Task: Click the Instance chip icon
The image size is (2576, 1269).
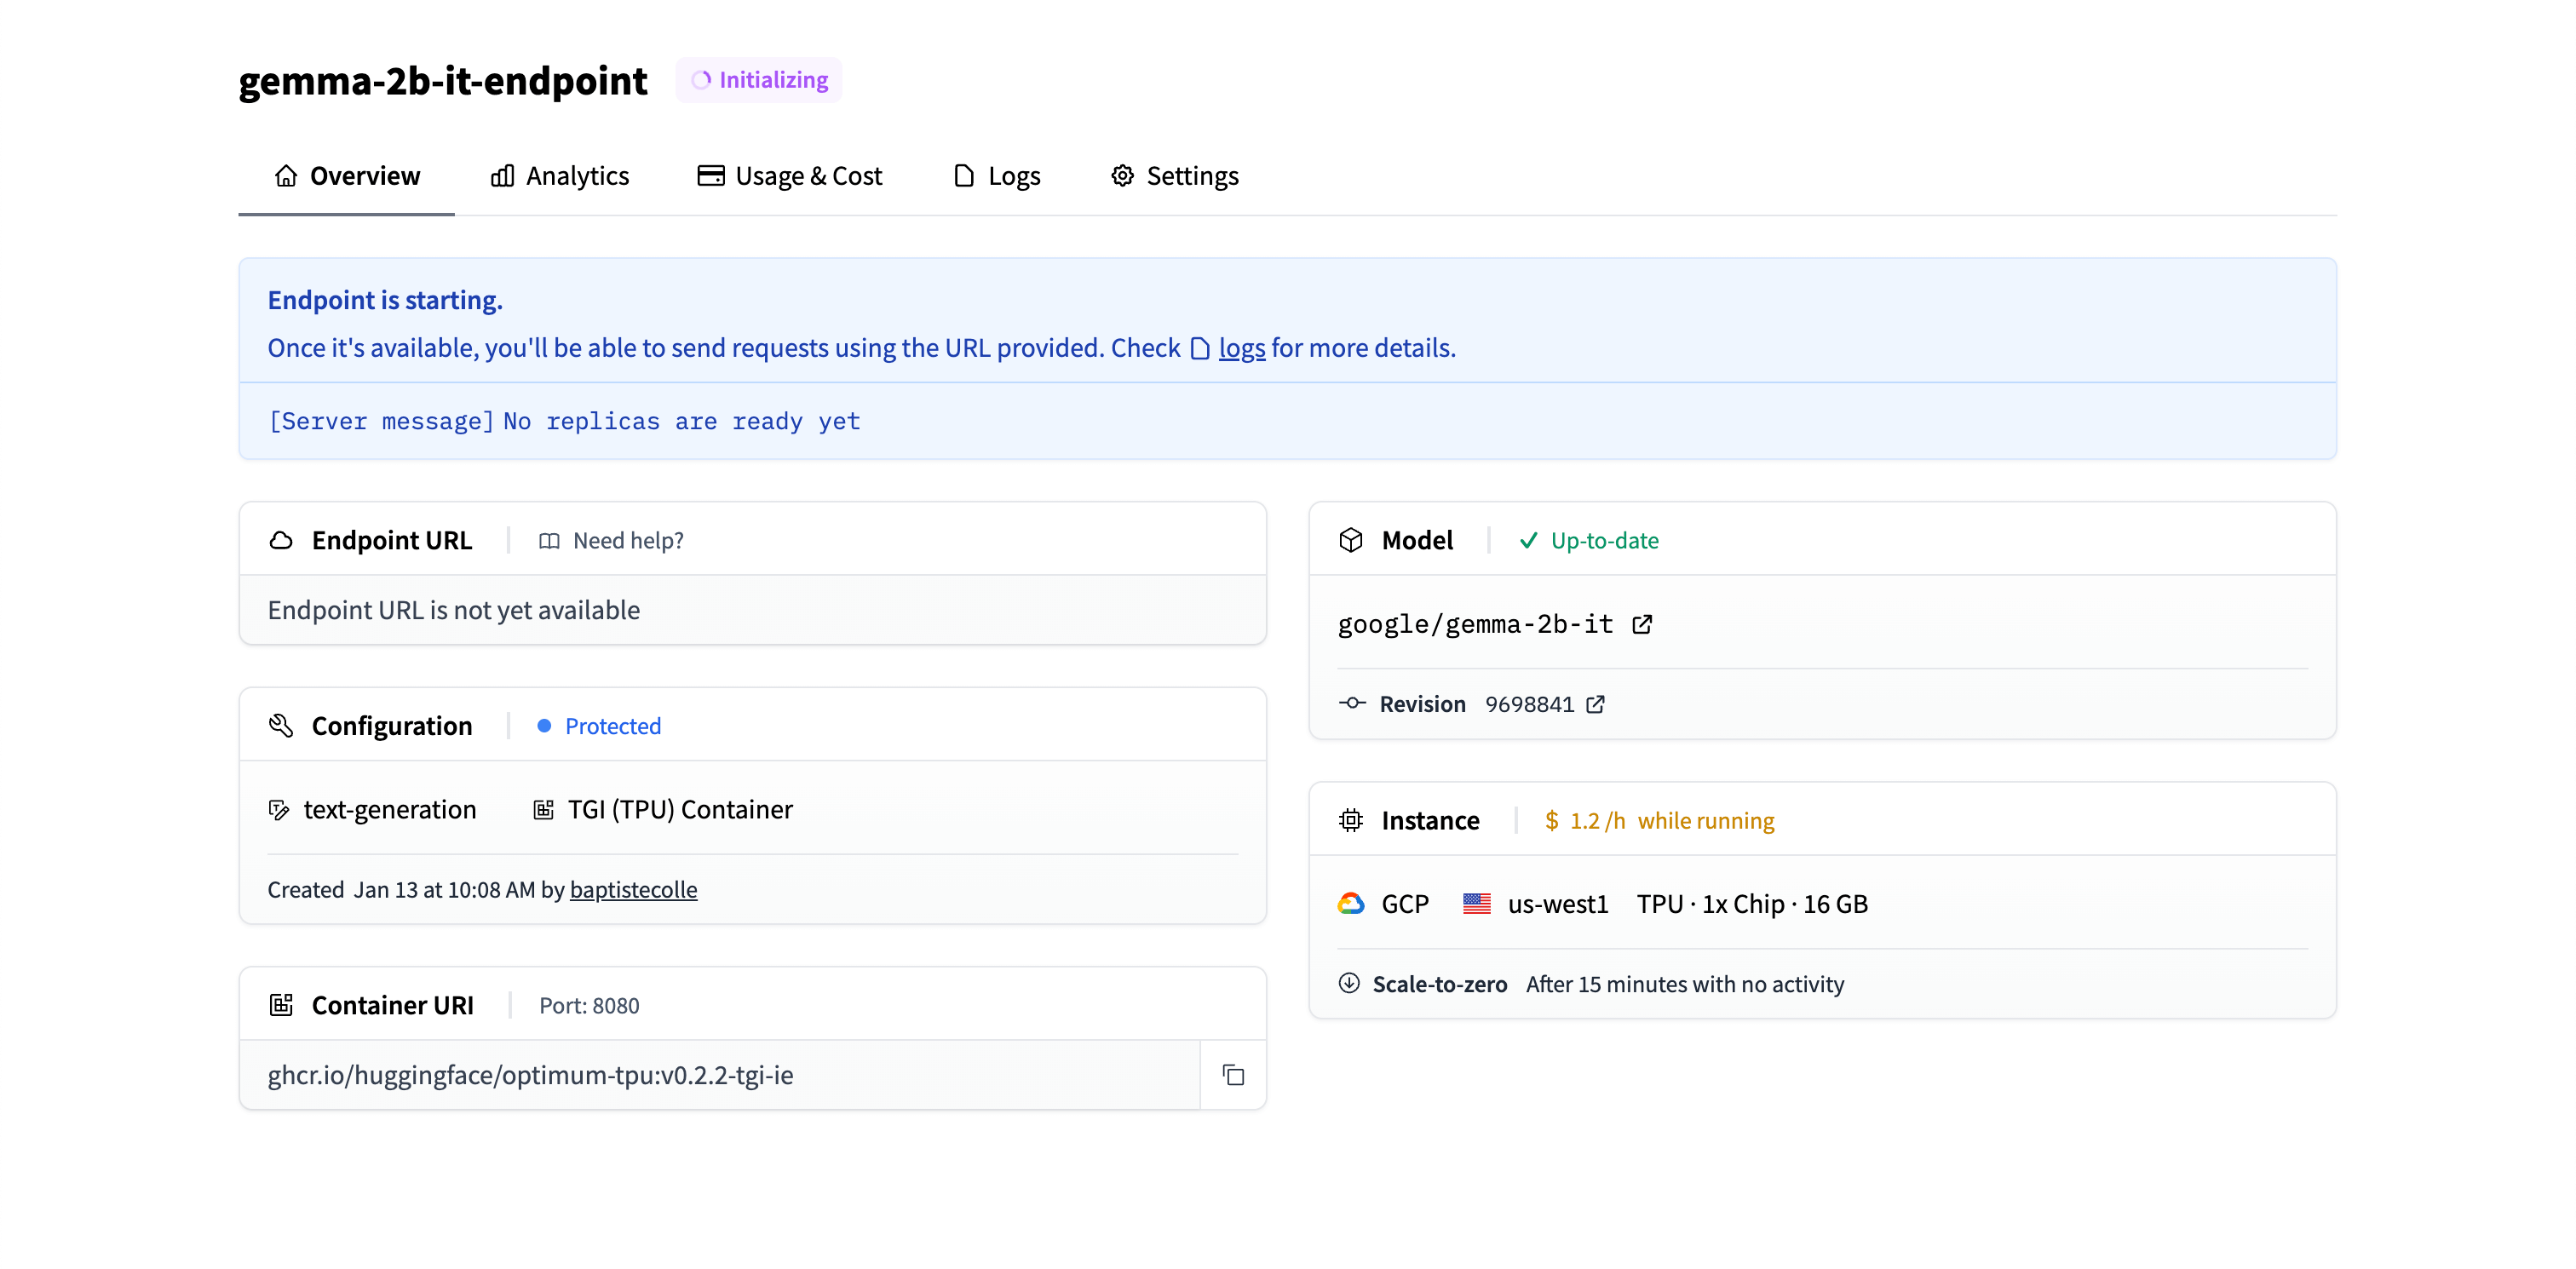Action: 1351,820
